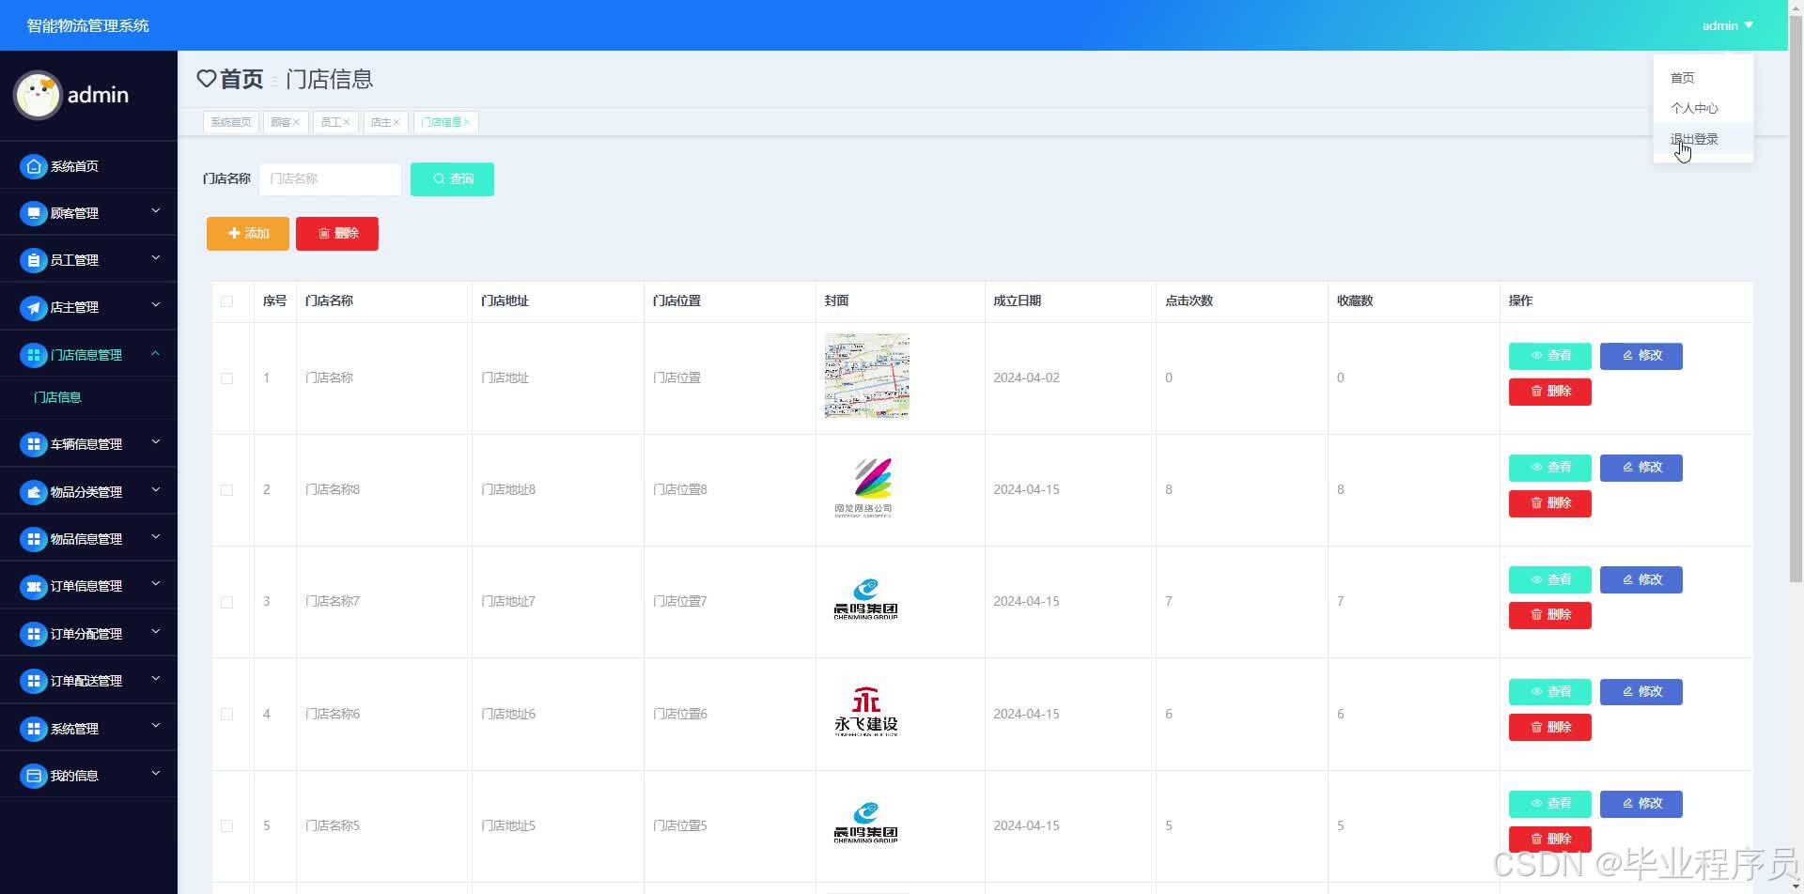This screenshot has width=1804, height=894.
Task: Click the 智能物流管理系统 title
Action: click(88, 25)
